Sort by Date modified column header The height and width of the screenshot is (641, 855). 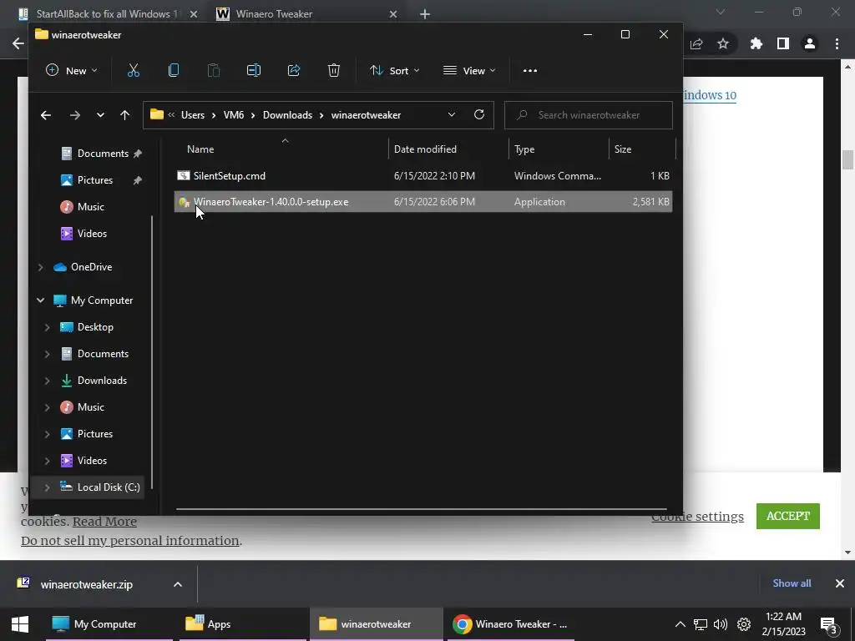coord(425,149)
